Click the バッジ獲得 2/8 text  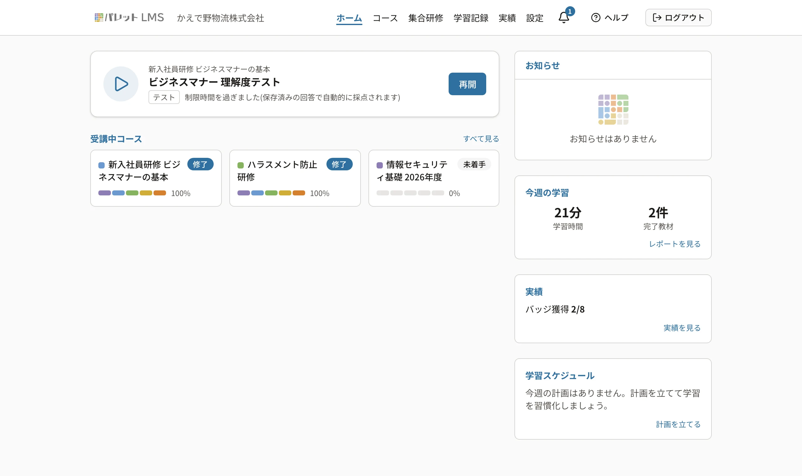click(x=555, y=309)
